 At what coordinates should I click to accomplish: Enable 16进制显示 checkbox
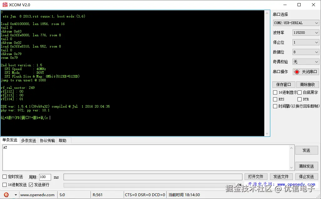click(275, 92)
